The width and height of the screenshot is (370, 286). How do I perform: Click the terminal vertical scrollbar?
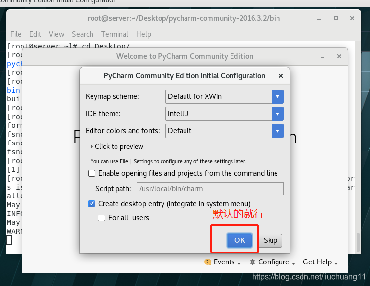358,242
